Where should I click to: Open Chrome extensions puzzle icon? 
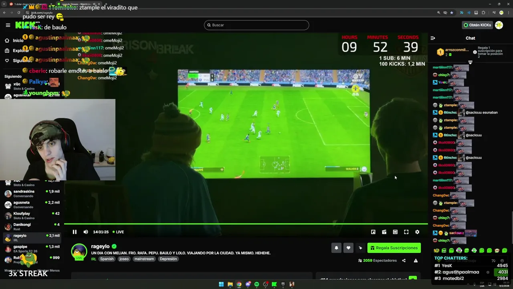pos(484,12)
